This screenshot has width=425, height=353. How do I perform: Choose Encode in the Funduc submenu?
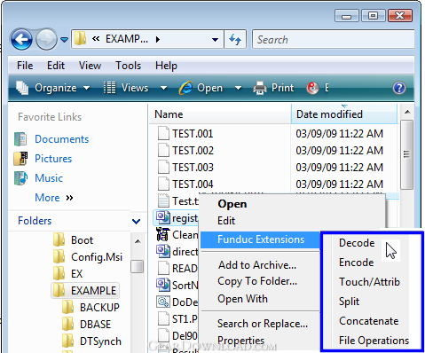coord(357,263)
